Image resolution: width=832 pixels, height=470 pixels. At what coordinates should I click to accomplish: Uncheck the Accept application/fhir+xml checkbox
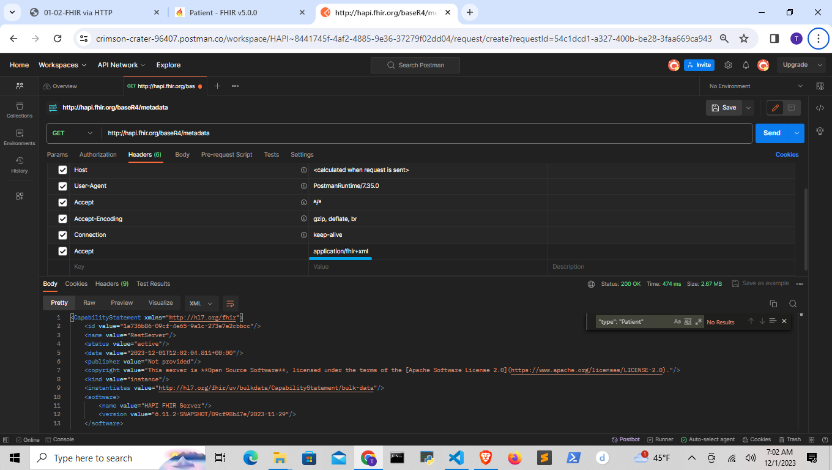(x=62, y=252)
